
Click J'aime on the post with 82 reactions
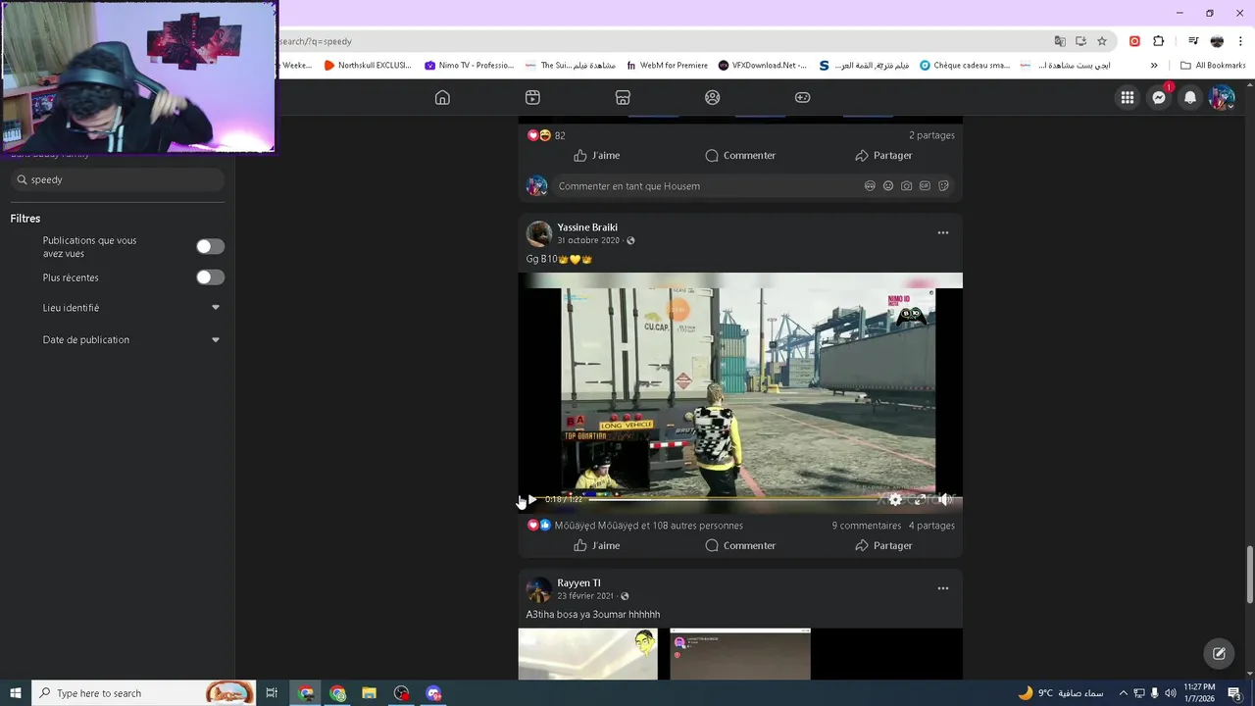click(596, 155)
